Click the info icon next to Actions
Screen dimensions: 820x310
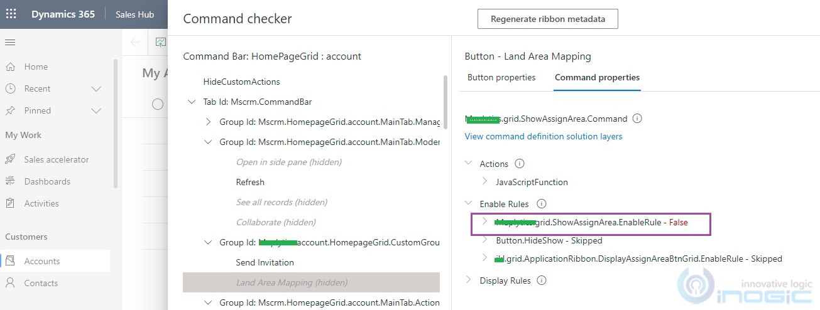point(519,164)
